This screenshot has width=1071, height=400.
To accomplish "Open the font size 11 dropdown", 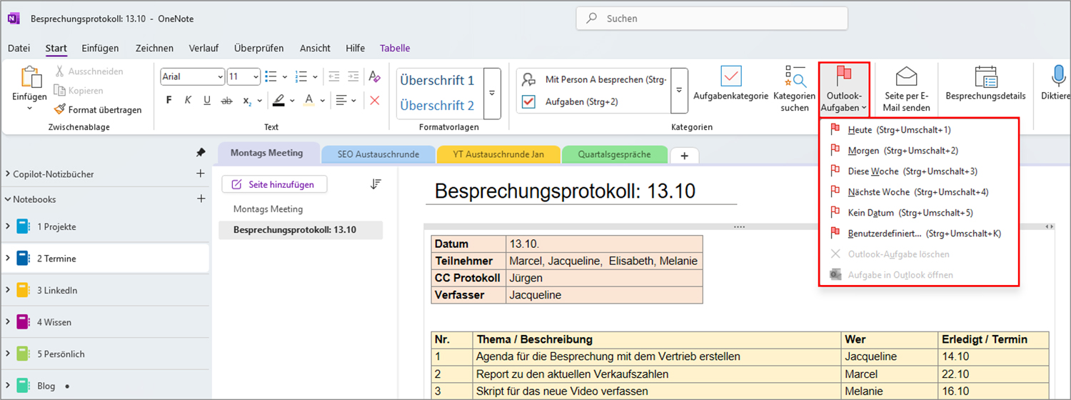I will click(256, 76).
